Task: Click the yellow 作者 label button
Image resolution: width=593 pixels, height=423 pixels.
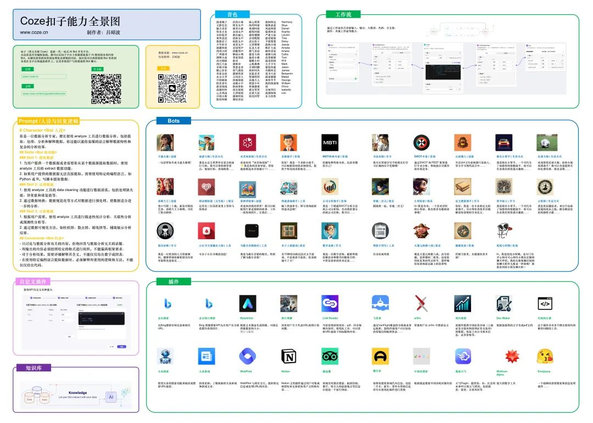Action: click(163, 69)
